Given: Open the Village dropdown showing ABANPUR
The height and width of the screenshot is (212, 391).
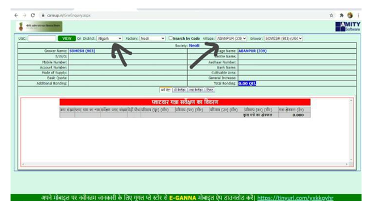Looking at the screenshot, I should [231, 39].
